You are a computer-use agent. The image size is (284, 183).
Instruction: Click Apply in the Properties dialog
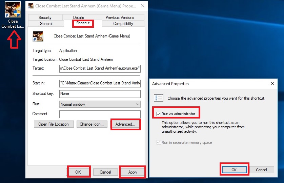[x=133, y=172]
